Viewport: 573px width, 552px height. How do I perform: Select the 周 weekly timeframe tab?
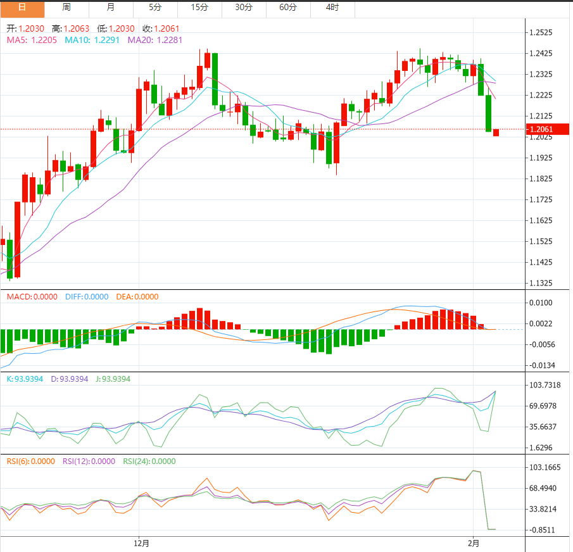click(66, 8)
